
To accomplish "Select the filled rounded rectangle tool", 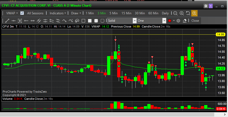I will [x=96, y=21].
